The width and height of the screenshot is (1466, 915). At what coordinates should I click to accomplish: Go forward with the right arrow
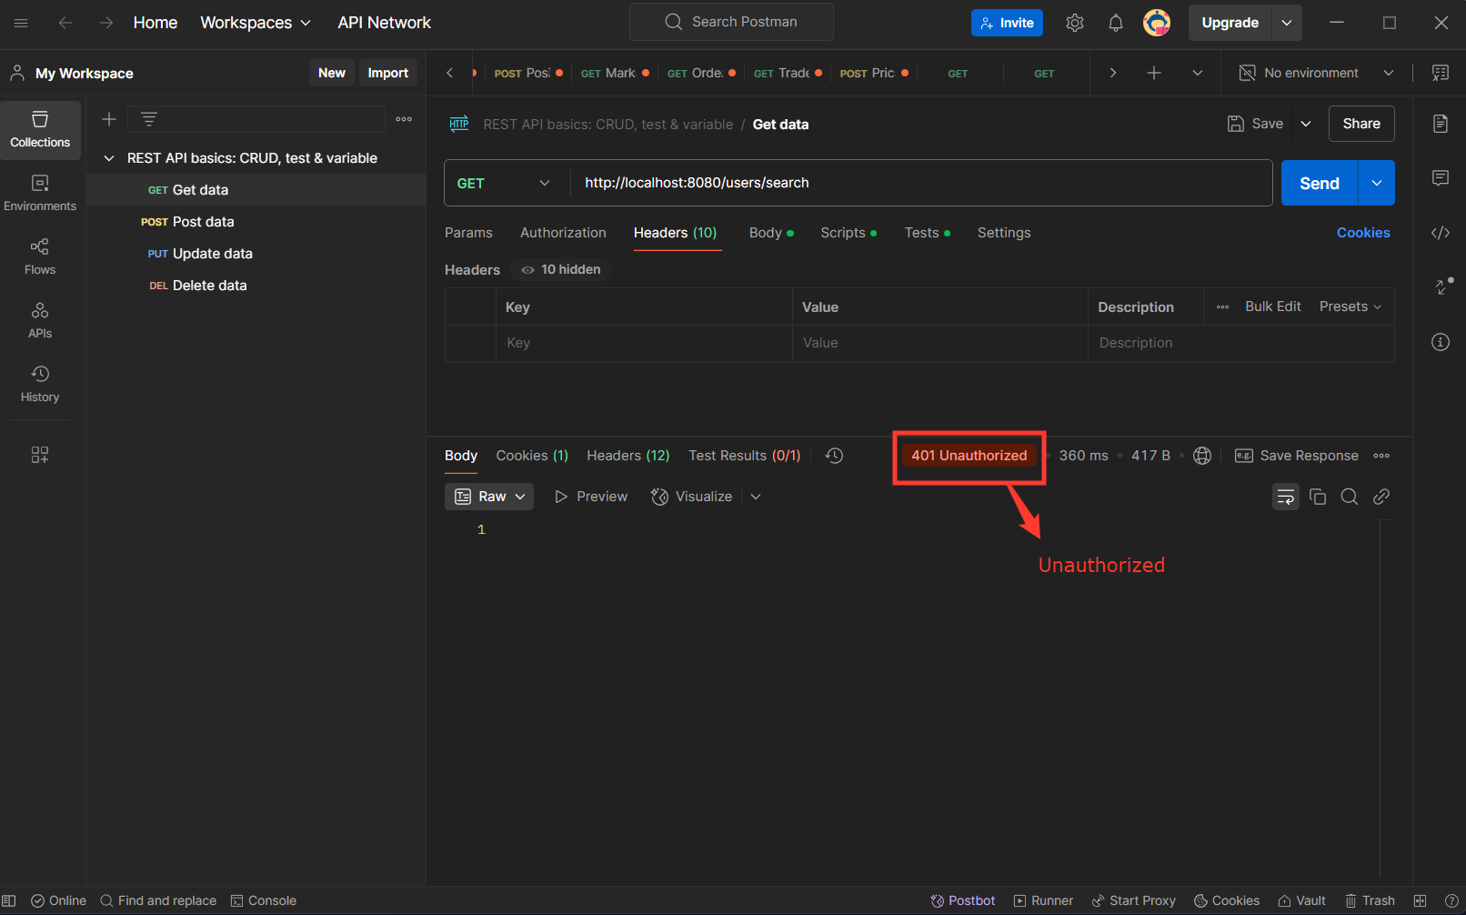coord(106,23)
